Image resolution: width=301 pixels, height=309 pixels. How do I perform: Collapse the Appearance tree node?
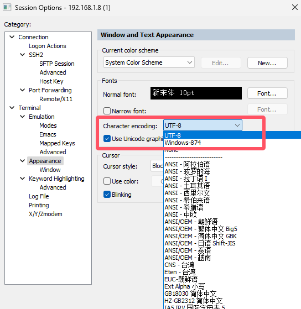pos(23,161)
